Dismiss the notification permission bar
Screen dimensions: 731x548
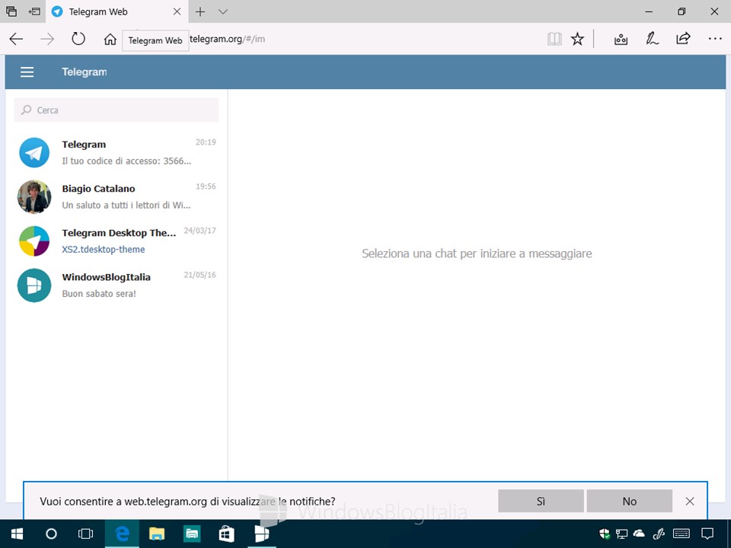pos(690,501)
